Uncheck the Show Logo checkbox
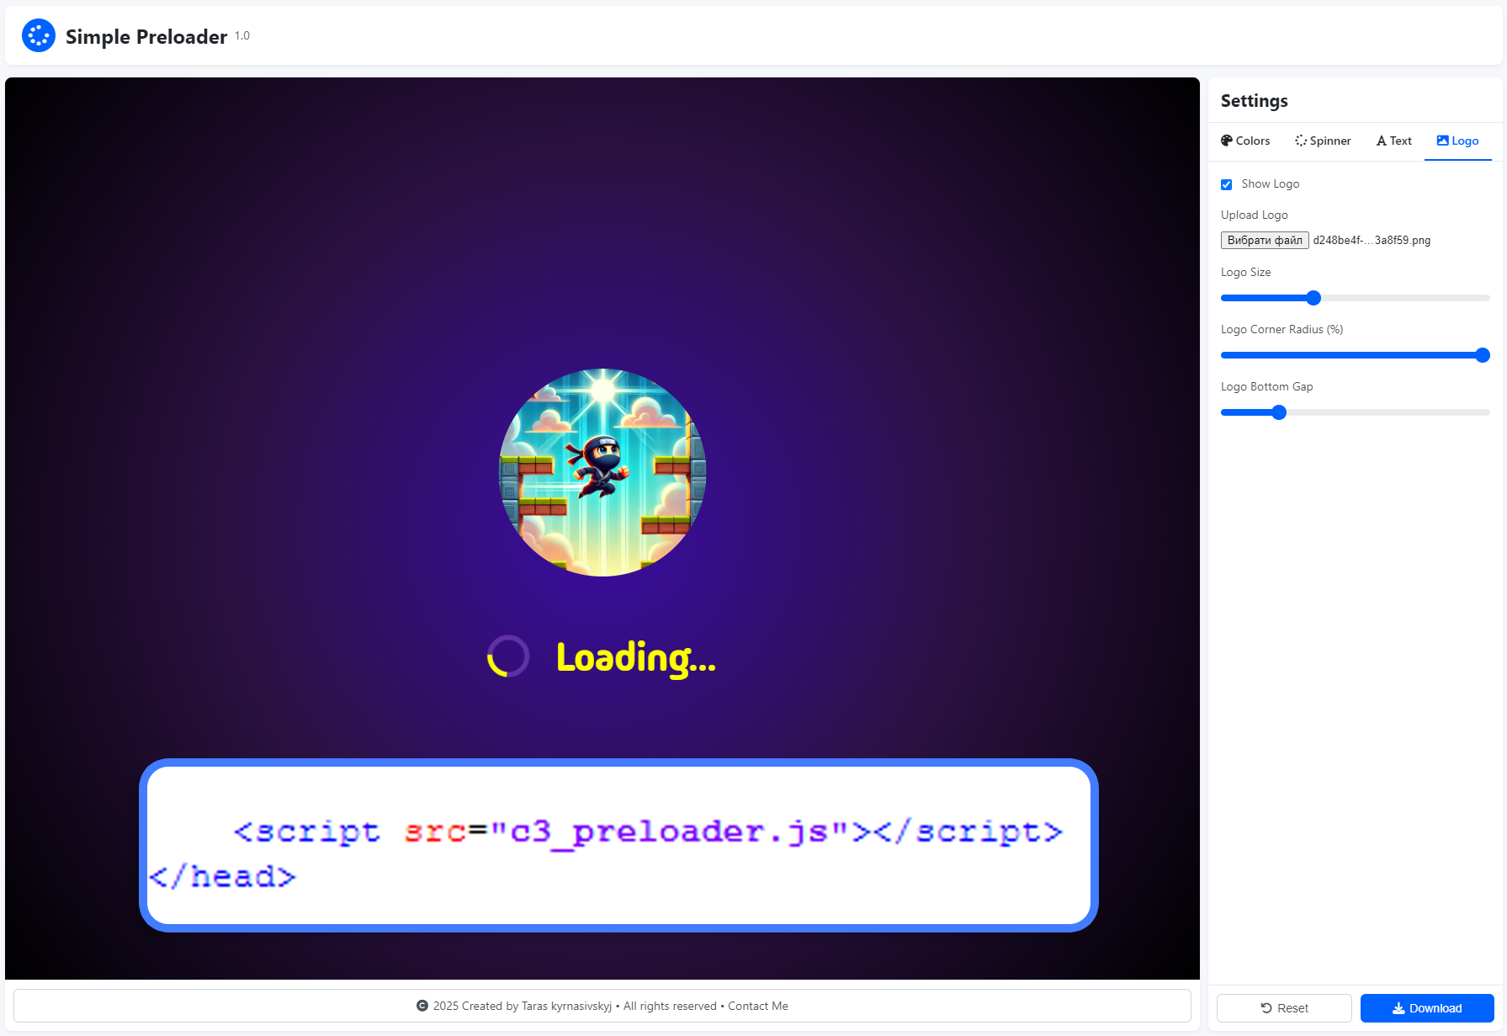Screen dimensions: 1507x1036 pos(1227,184)
